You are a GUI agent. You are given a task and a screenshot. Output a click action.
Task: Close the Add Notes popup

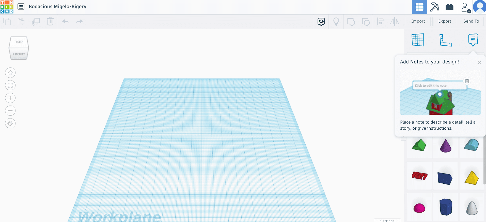(479, 62)
